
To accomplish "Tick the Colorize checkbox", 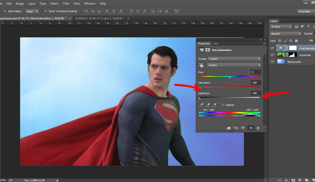I will point(222,105).
